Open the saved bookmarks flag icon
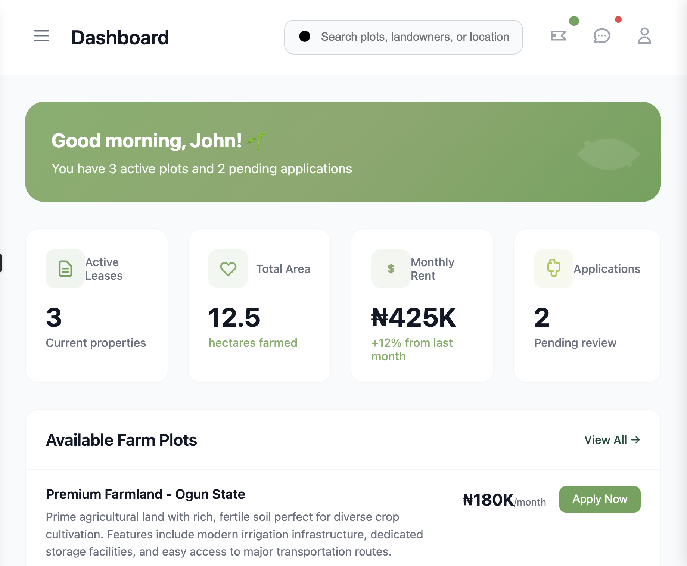Image resolution: width=687 pixels, height=566 pixels. (559, 35)
